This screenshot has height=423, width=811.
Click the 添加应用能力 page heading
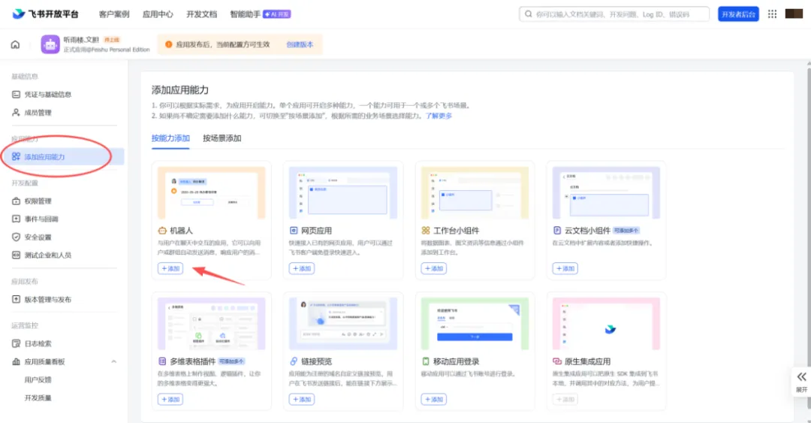(x=180, y=90)
